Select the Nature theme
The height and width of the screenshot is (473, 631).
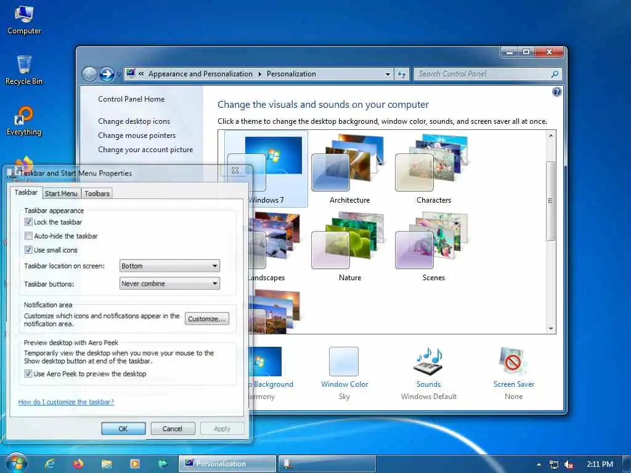tap(349, 246)
